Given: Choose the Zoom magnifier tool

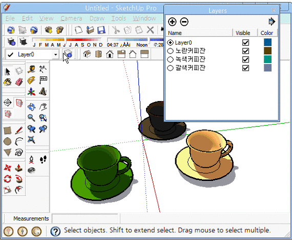Looking at the screenshot, I should 31,118.
